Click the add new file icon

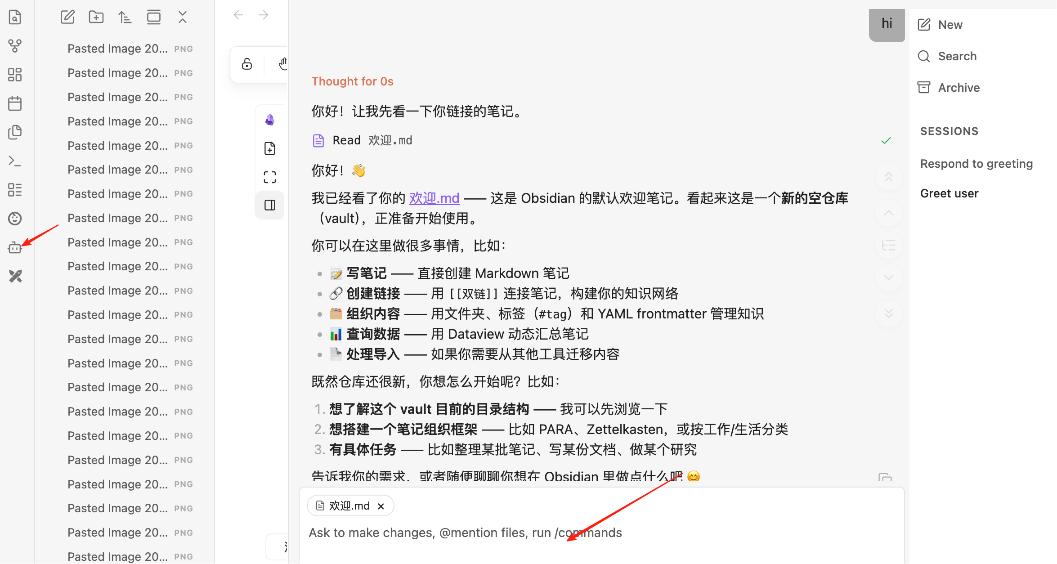coord(270,148)
